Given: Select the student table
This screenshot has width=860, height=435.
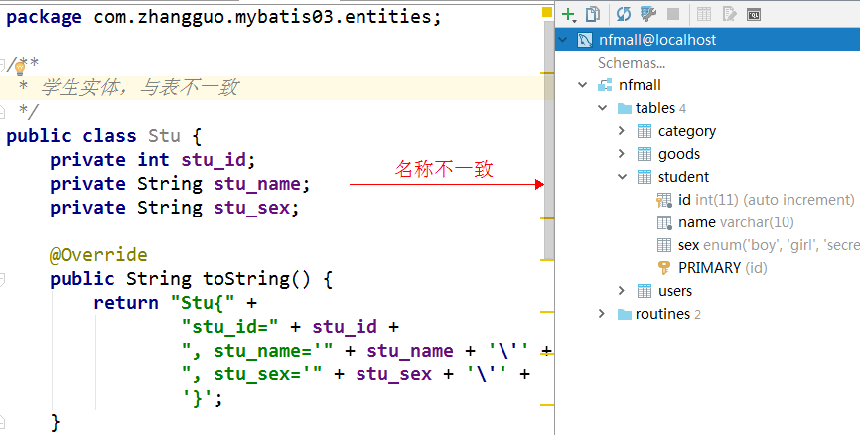Looking at the screenshot, I should (x=683, y=177).
